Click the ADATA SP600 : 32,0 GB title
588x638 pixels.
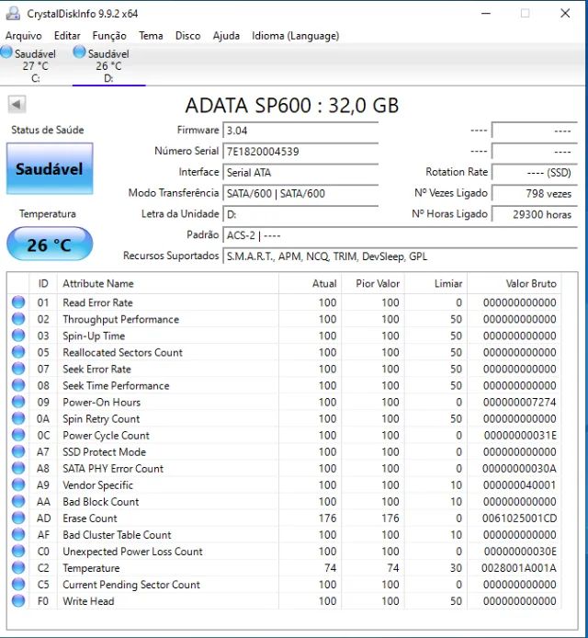coord(292,106)
